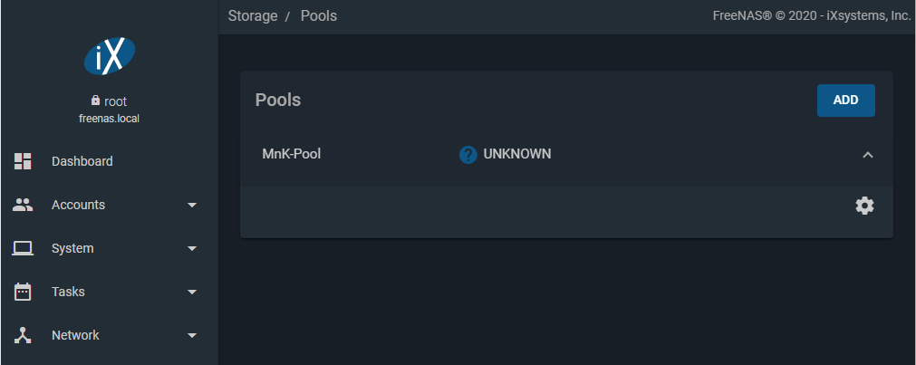The height and width of the screenshot is (365, 916).
Task: Click the Dashboard grid icon
Action: tap(23, 161)
